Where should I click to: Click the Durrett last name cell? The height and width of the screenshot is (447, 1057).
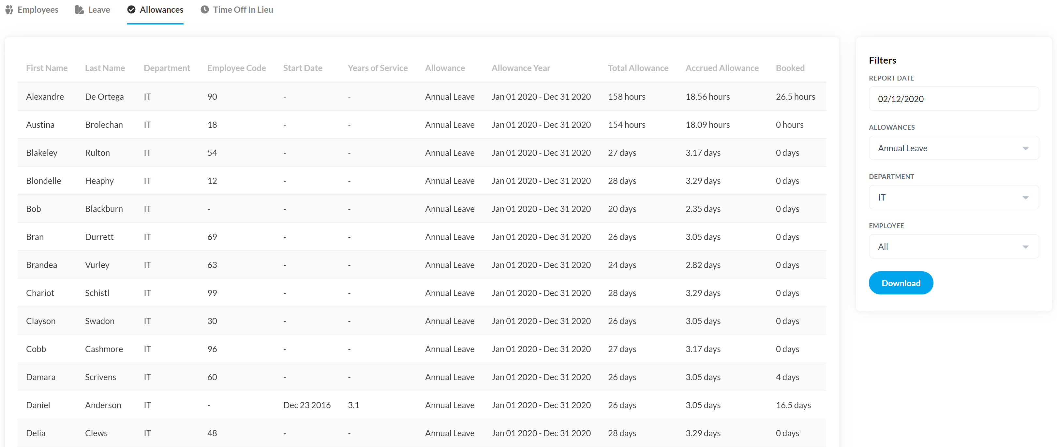point(99,237)
